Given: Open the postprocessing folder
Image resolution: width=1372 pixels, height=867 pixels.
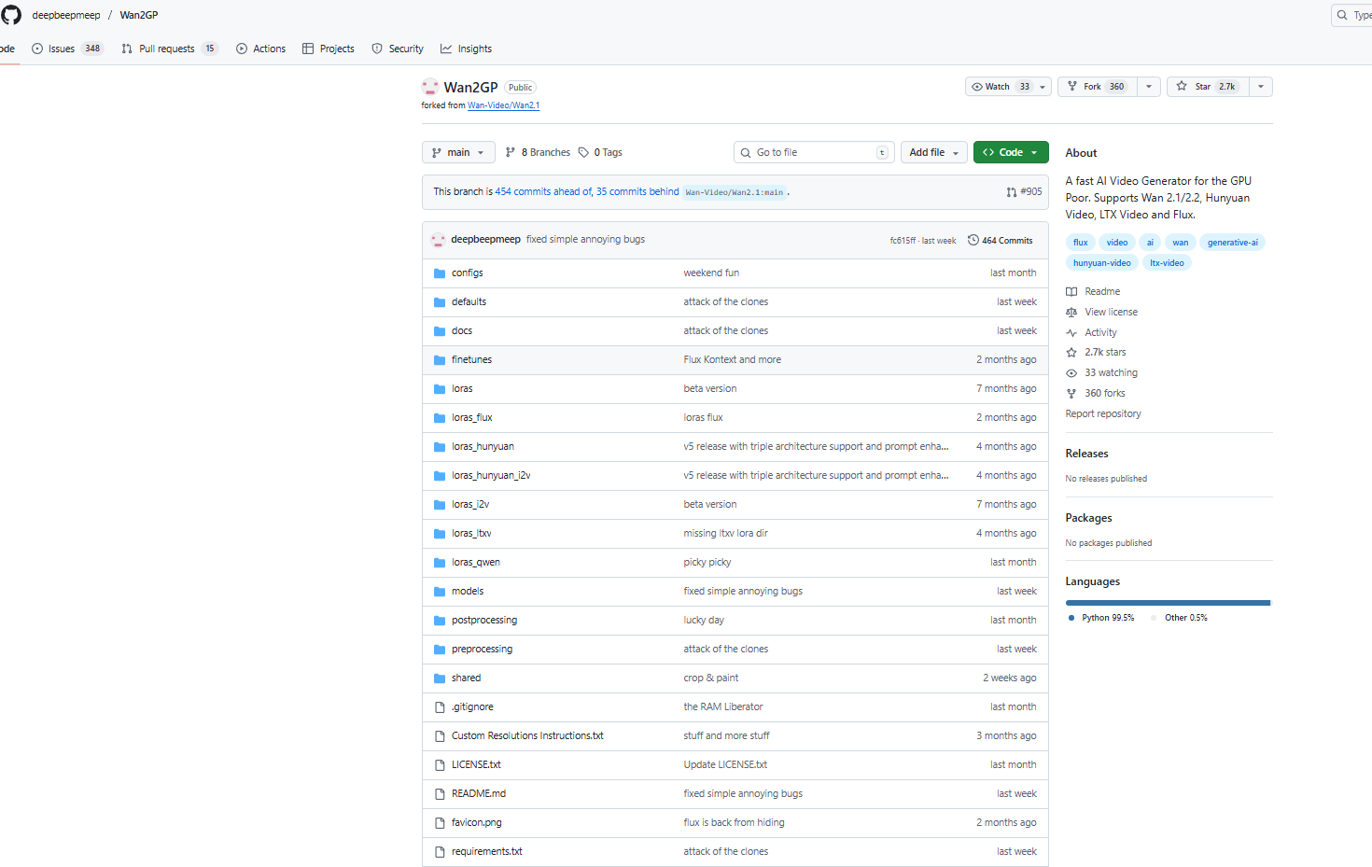Looking at the screenshot, I should pos(484,621).
